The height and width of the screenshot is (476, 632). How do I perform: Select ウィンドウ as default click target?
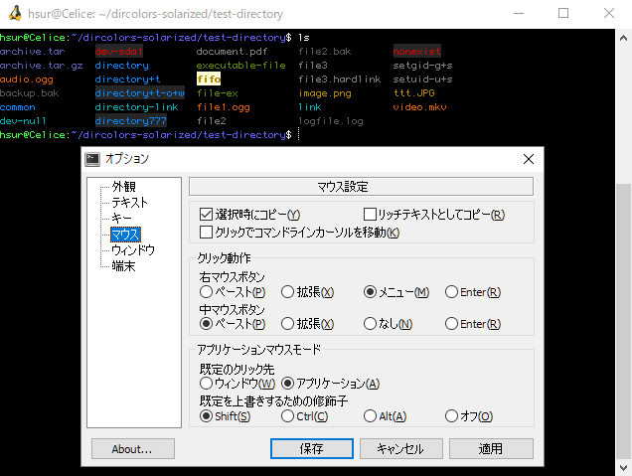tap(207, 384)
